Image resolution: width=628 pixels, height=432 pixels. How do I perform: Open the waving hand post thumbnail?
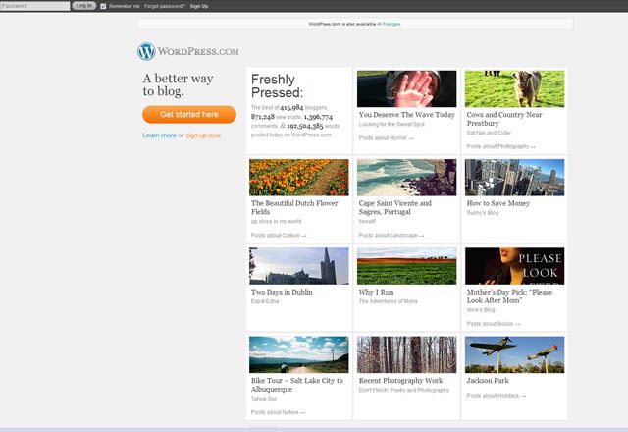pyautogui.click(x=406, y=88)
